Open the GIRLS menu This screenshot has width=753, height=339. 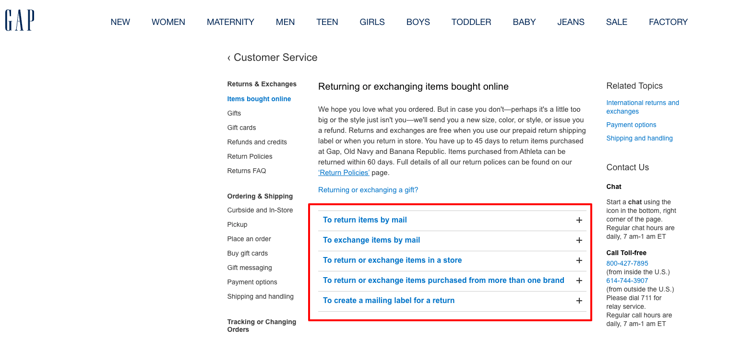click(x=372, y=22)
